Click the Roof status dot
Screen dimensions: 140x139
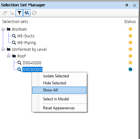[x=130, y=56]
